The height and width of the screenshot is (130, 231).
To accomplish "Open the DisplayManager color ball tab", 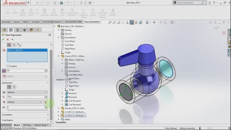I will coord(31,30).
